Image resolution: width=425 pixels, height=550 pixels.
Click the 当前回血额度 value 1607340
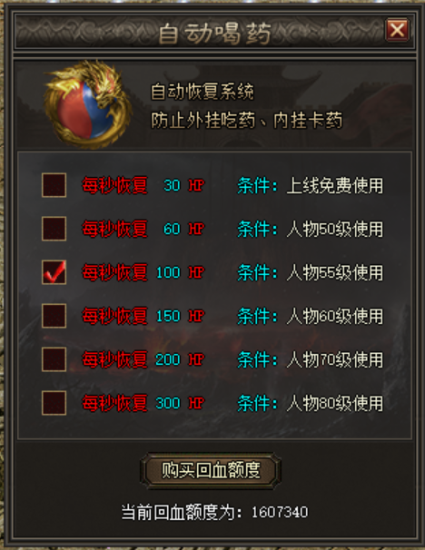coord(280,512)
